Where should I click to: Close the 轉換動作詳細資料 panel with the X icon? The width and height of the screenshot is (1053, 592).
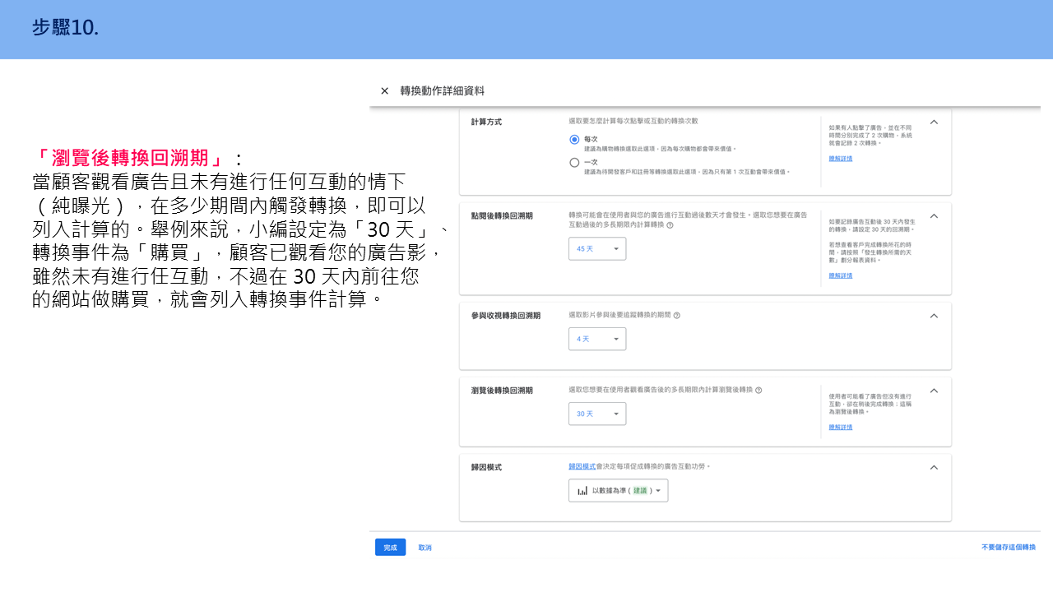384,91
